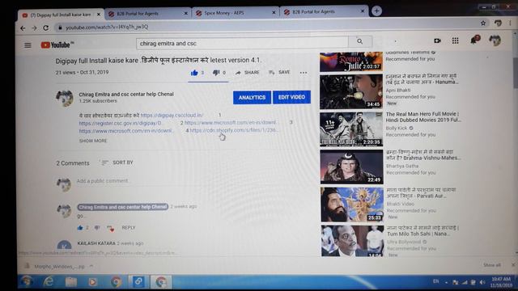Open the digipay.csccloud.in link
Viewport: 518px width, 291px height.
coord(172,115)
